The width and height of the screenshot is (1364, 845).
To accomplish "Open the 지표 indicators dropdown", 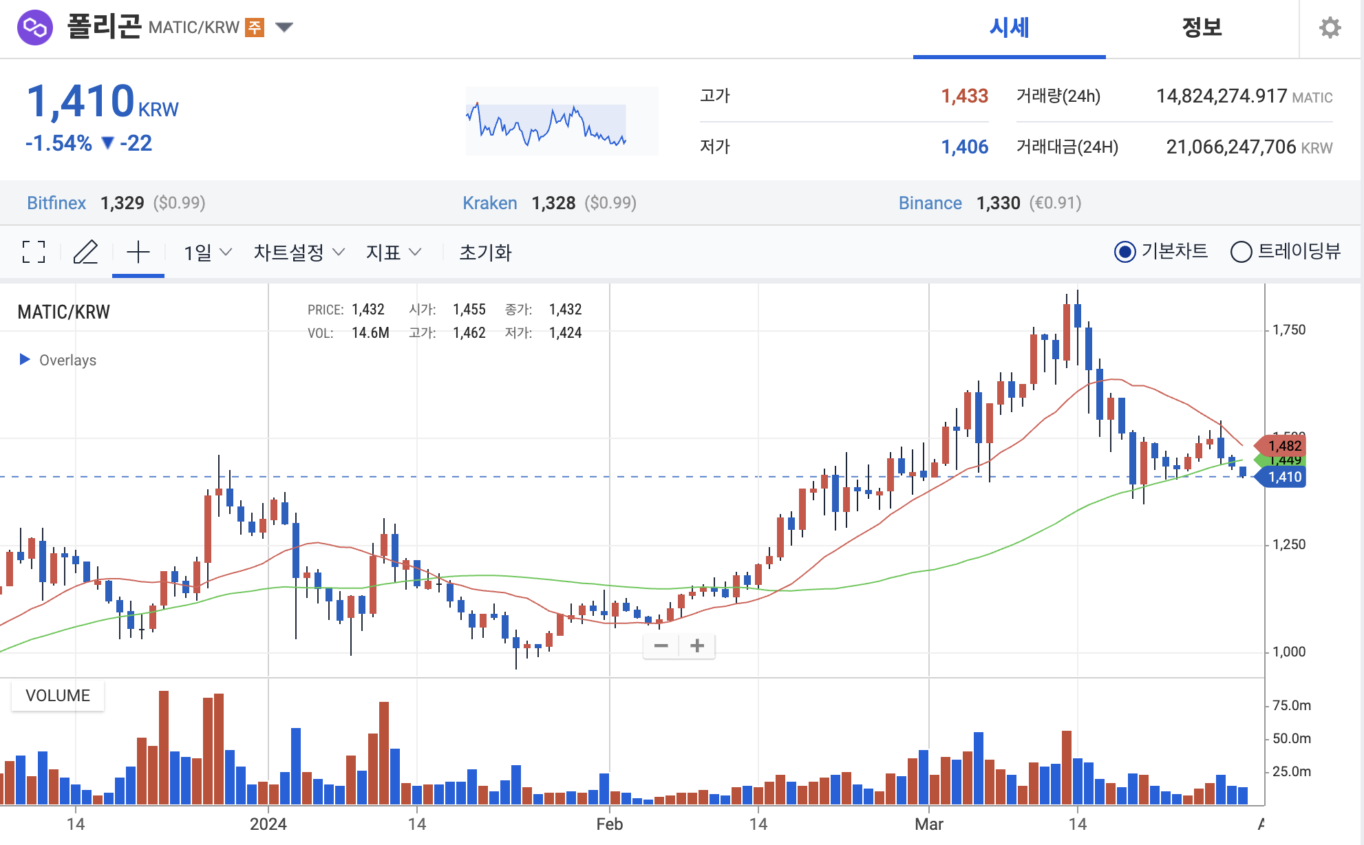I will [393, 253].
